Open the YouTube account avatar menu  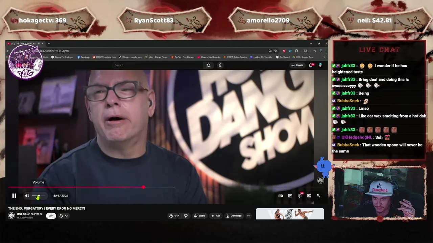pos(320,65)
